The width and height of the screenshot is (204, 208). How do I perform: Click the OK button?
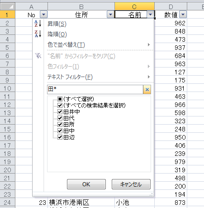tap(86, 184)
